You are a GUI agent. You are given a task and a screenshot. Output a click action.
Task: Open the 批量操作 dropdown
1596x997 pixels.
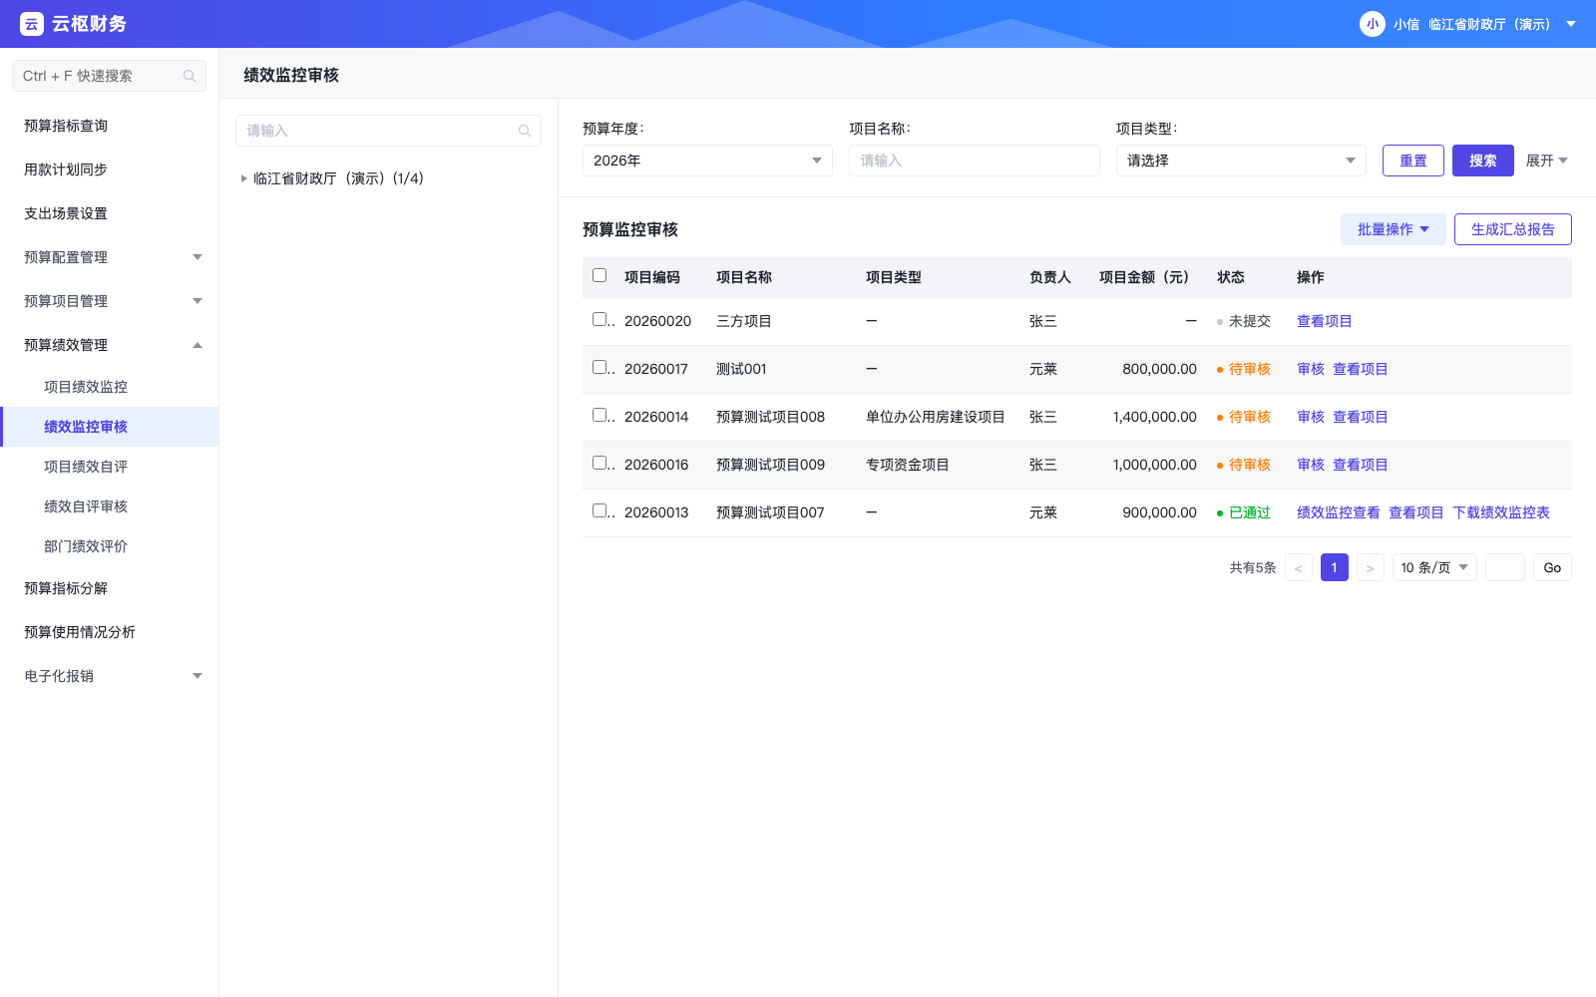pos(1394,229)
